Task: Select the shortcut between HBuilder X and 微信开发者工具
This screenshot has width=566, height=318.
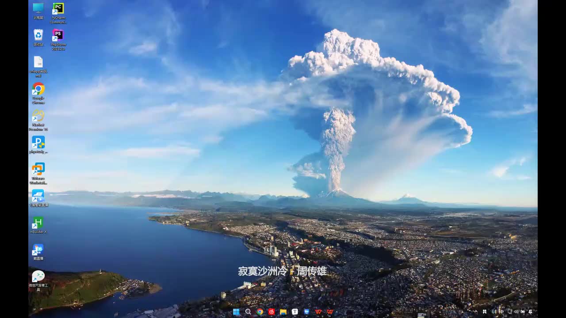Action: click(38, 252)
